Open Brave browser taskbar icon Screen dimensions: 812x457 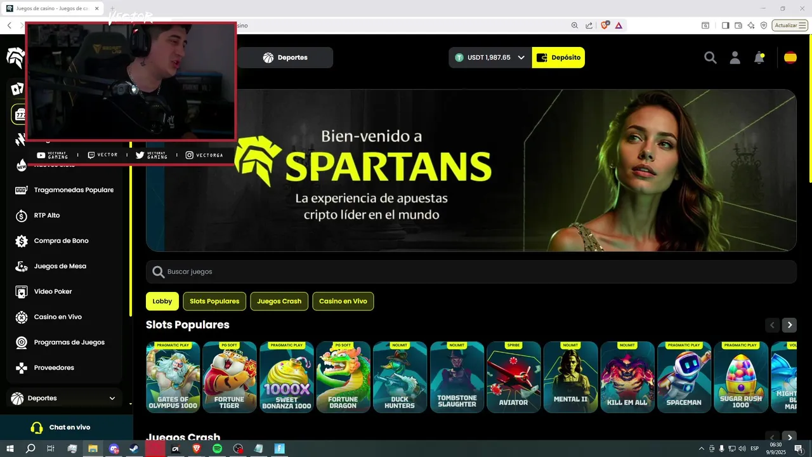click(196, 449)
